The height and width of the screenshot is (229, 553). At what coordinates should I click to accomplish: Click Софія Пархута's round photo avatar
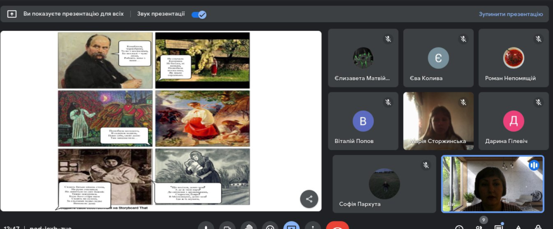point(385,184)
